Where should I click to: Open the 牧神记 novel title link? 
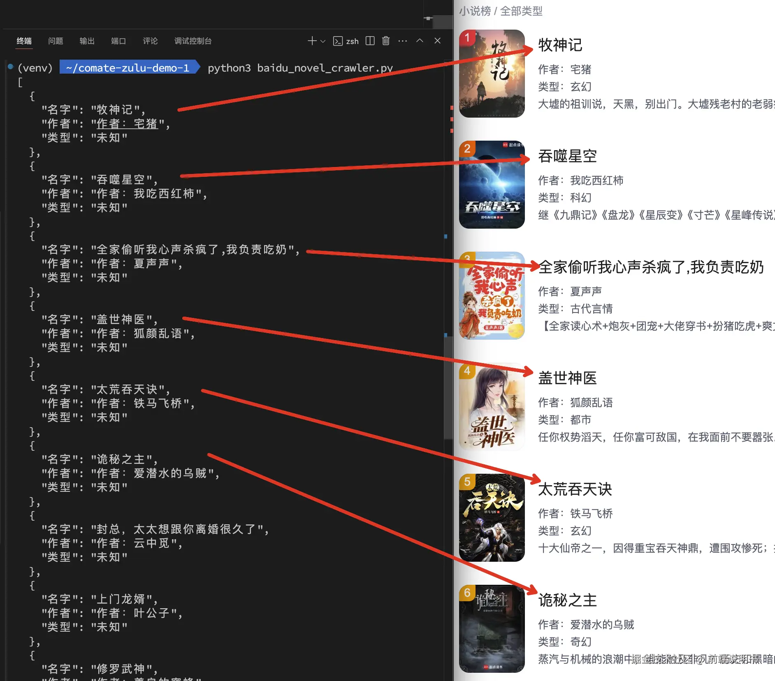coord(560,45)
